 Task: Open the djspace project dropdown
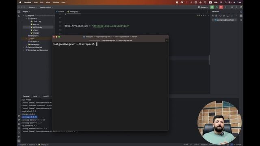tap(32, 7)
